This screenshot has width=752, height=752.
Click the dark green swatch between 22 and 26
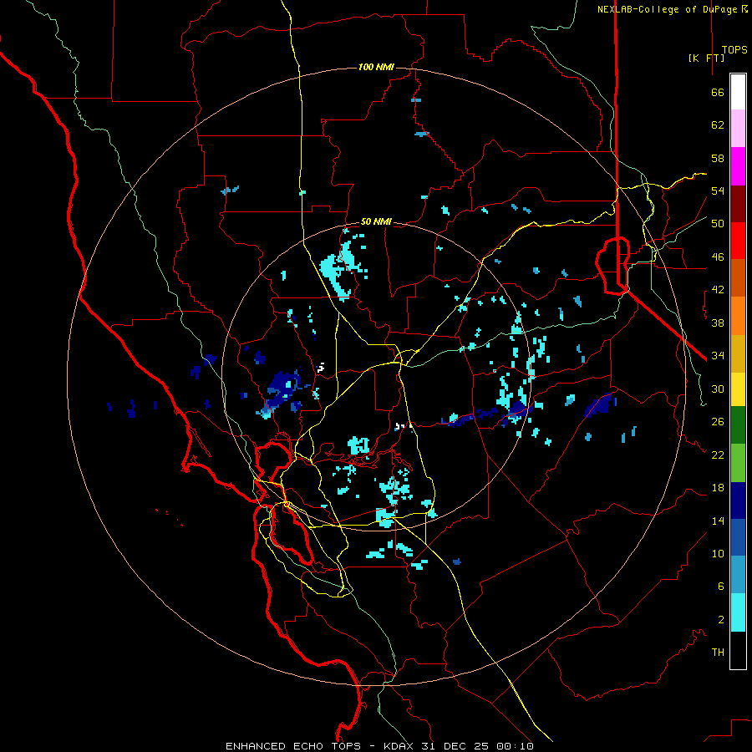click(x=738, y=425)
